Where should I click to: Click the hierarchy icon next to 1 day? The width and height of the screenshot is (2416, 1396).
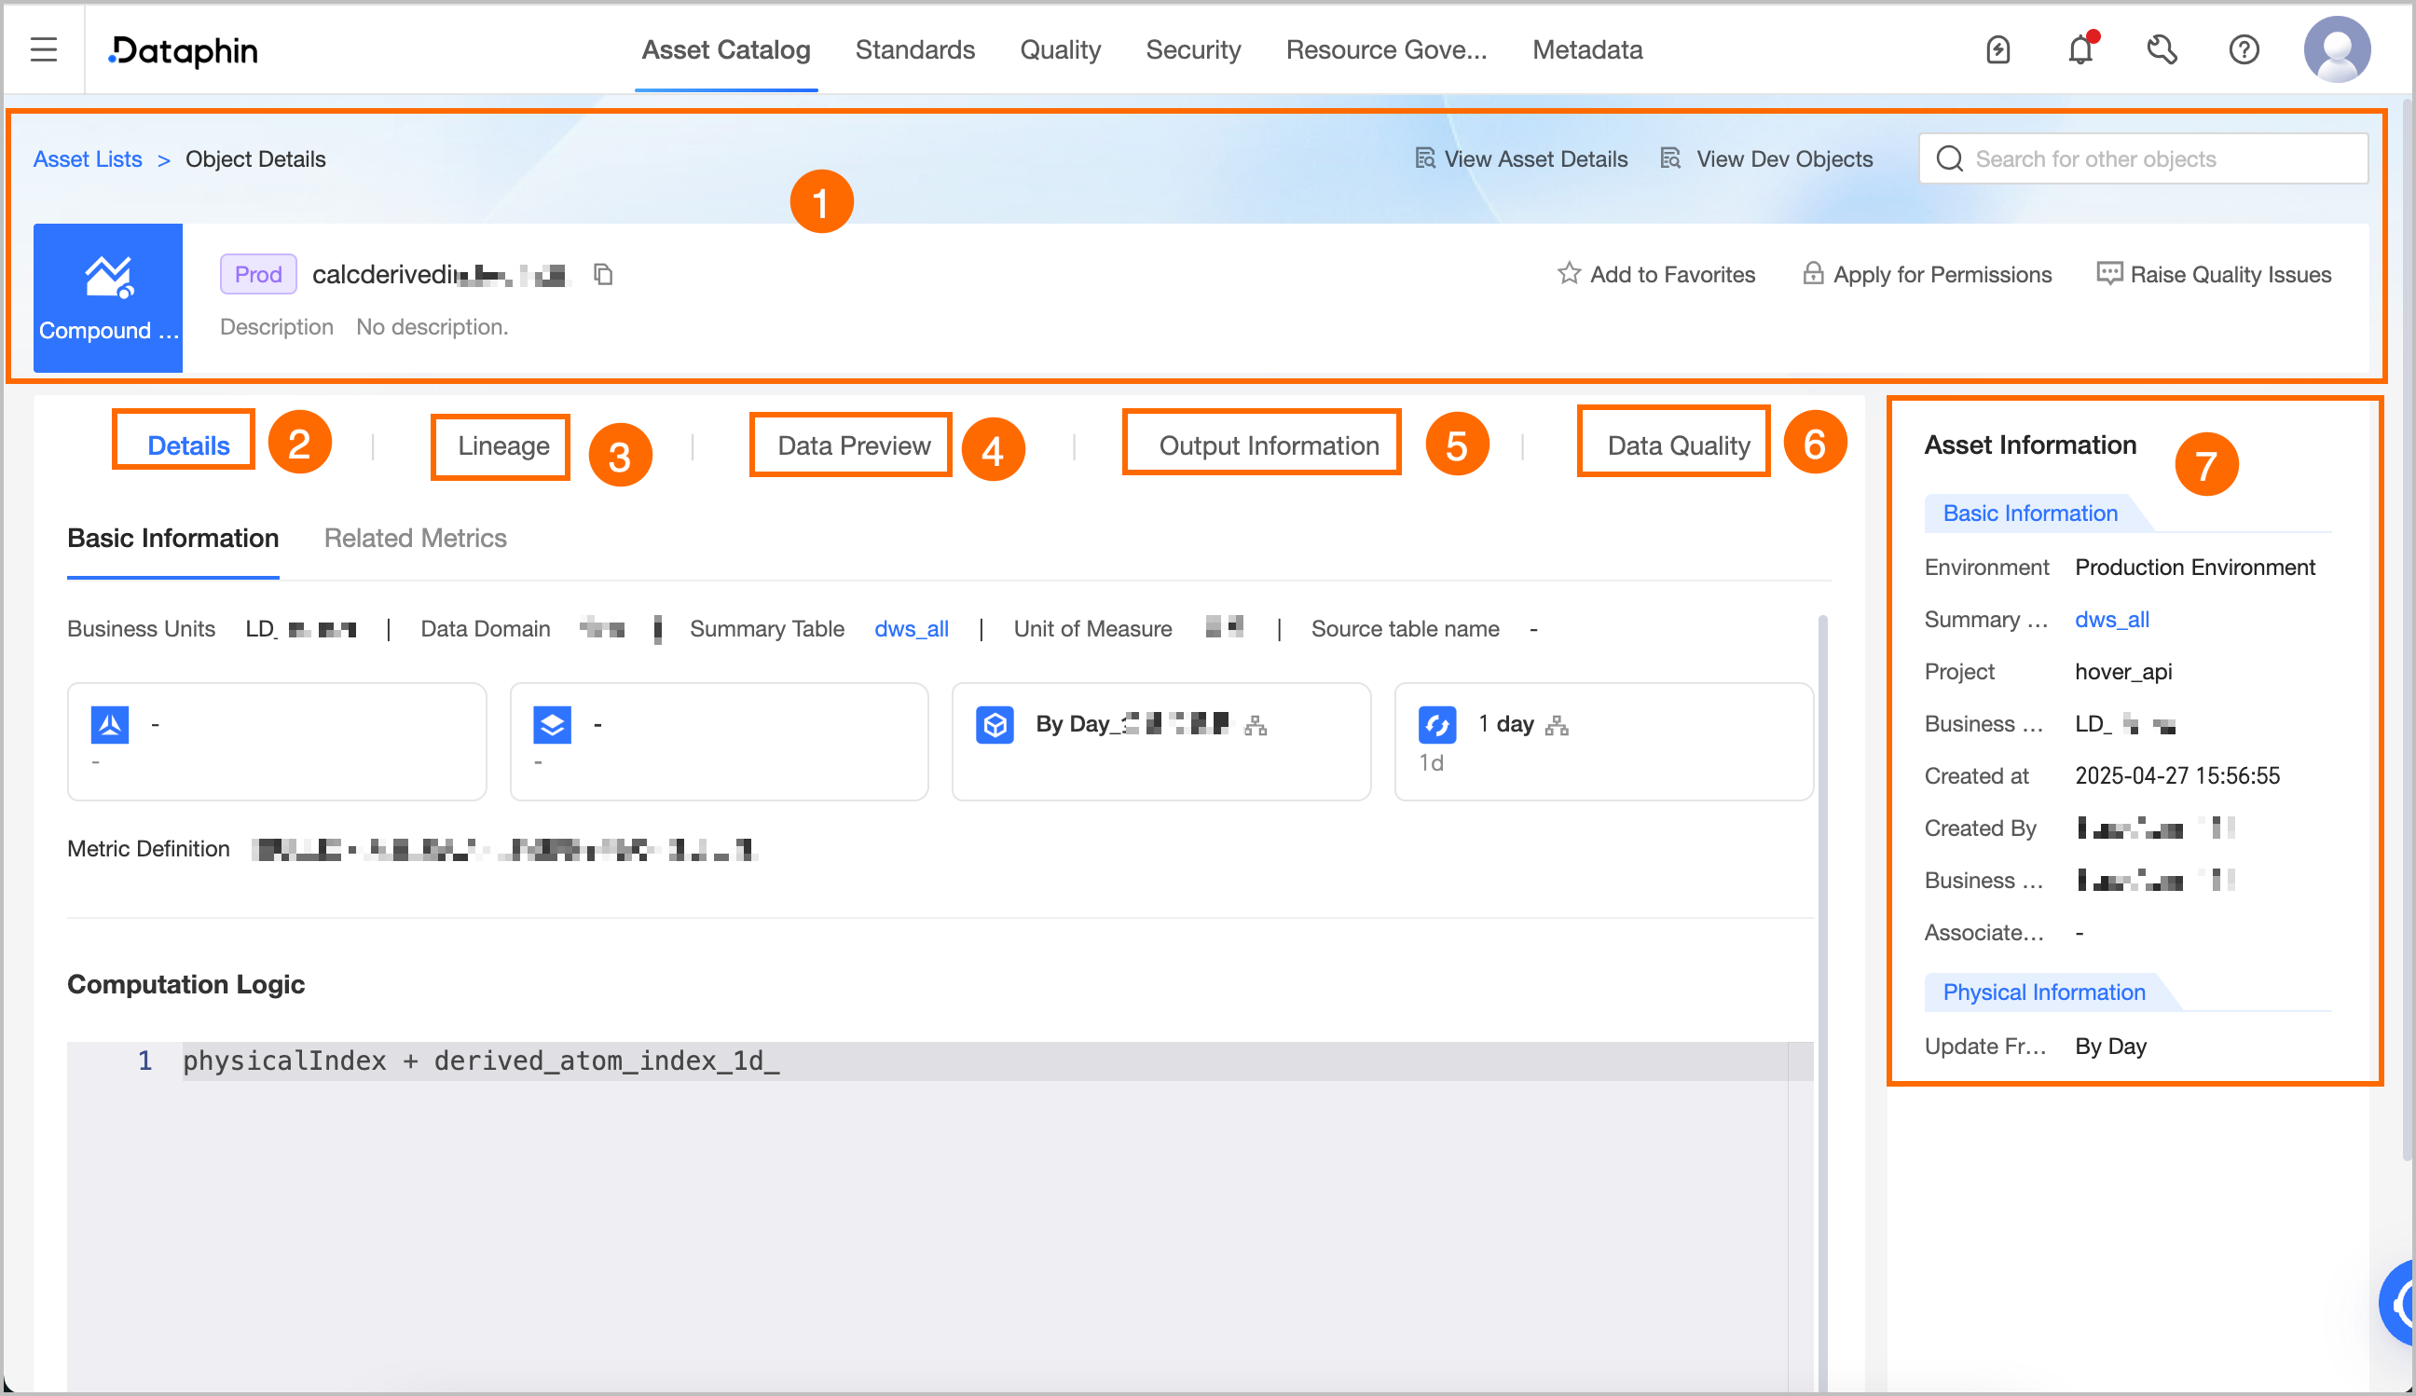pyautogui.click(x=1557, y=726)
